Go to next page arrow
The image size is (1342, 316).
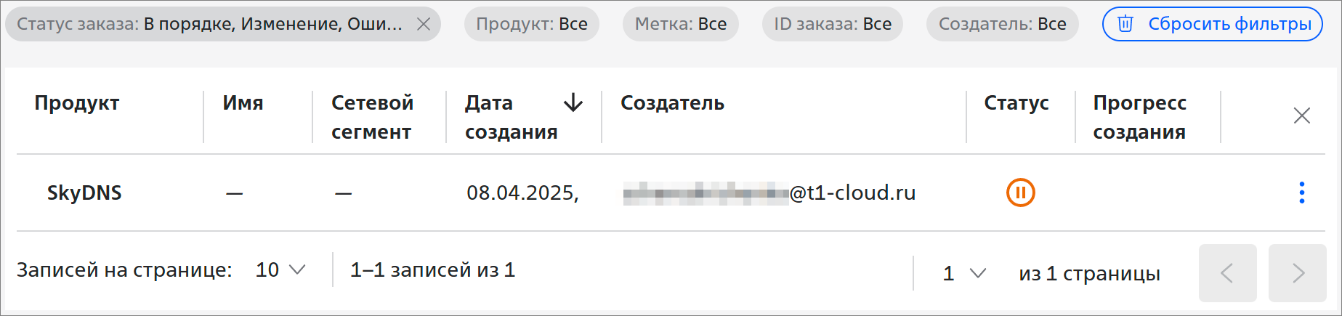tap(1297, 273)
